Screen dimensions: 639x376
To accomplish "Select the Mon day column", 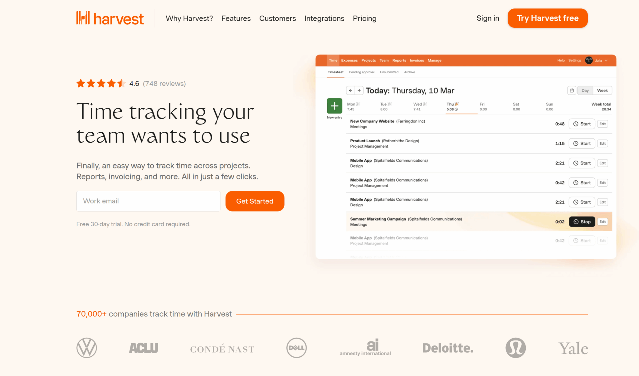I will click(354, 106).
